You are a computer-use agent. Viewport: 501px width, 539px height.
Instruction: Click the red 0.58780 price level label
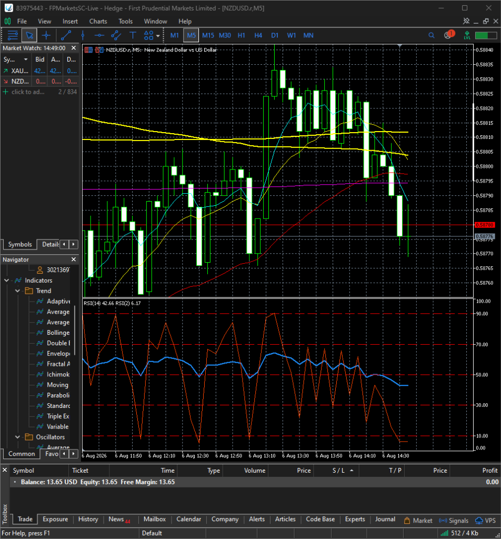(x=485, y=225)
